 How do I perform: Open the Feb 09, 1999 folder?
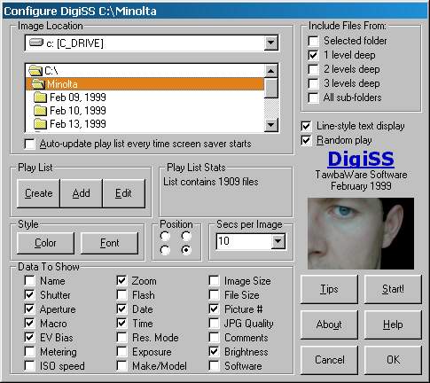(78, 98)
